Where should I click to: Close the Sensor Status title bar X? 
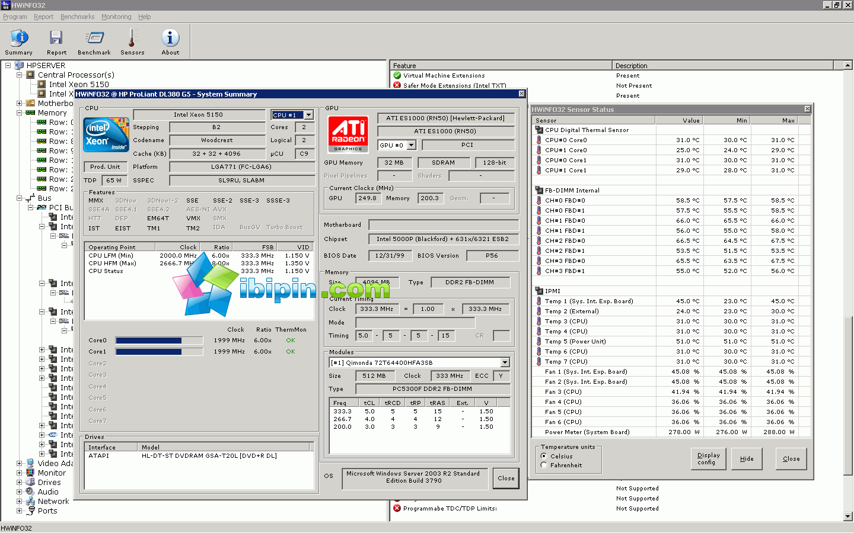(807, 109)
